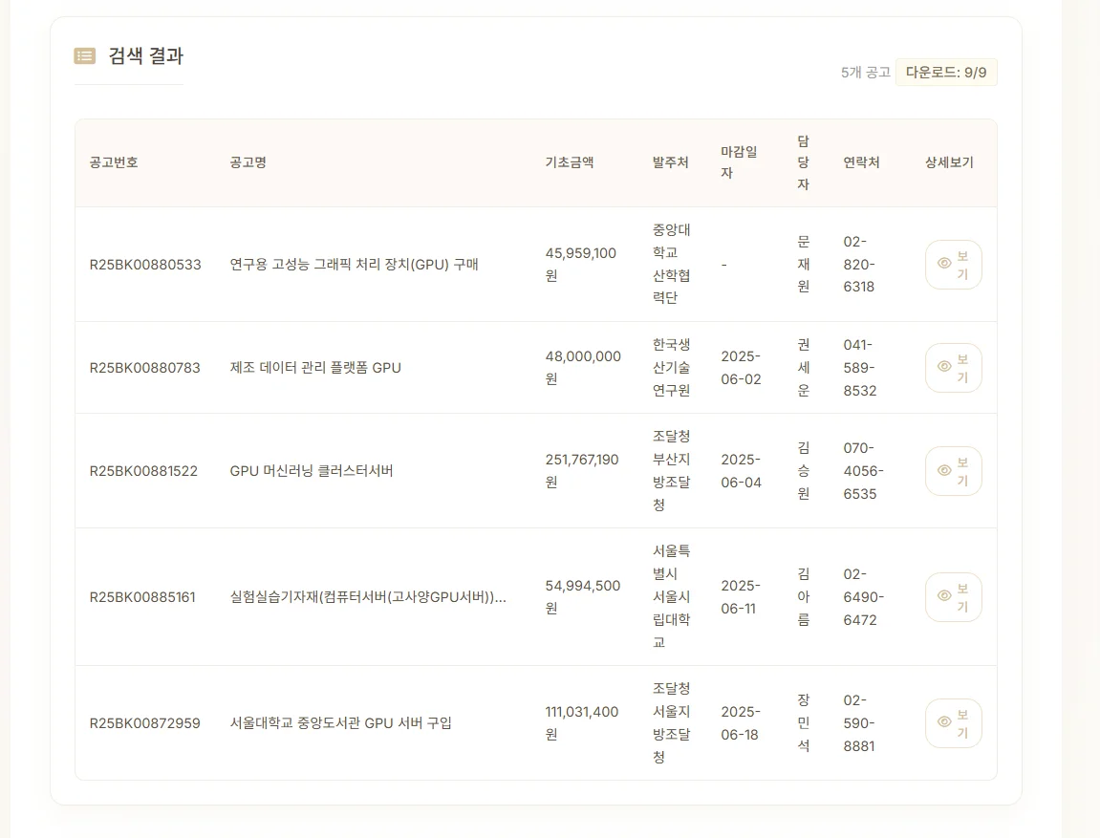Click the contact person 김아름
The height and width of the screenshot is (838, 1100).
click(803, 597)
